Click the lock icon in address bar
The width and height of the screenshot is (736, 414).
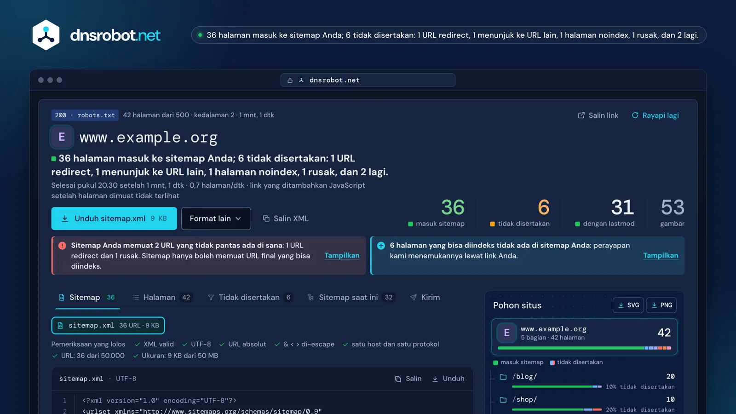290,80
